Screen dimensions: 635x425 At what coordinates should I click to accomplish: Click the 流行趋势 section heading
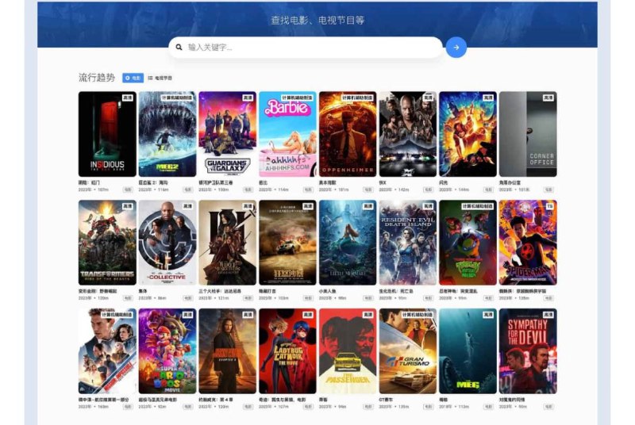coord(97,78)
